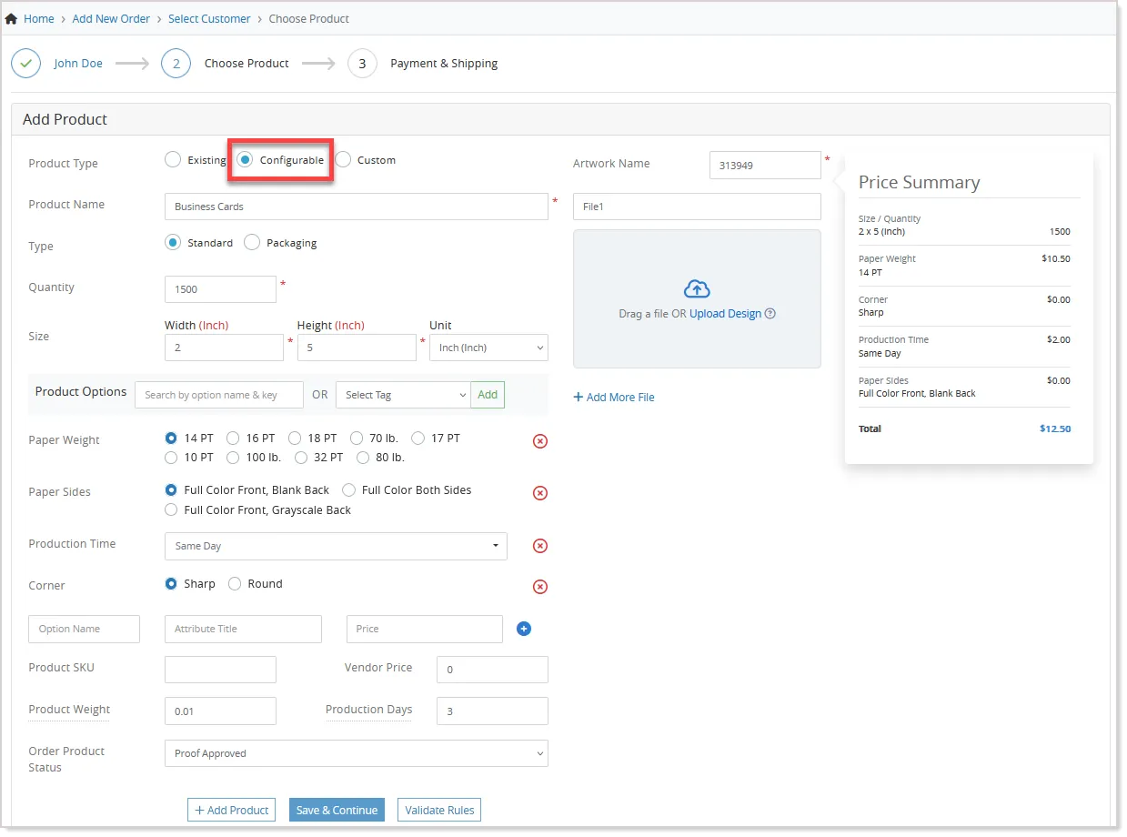The height and width of the screenshot is (837, 1127).
Task: Go to Select Customer breadcrumb
Action: pos(209,19)
